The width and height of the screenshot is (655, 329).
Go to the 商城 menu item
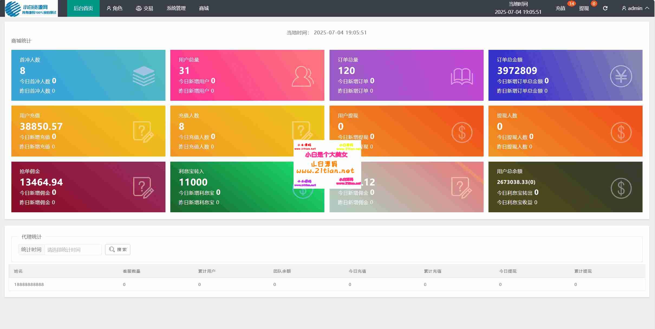click(204, 8)
